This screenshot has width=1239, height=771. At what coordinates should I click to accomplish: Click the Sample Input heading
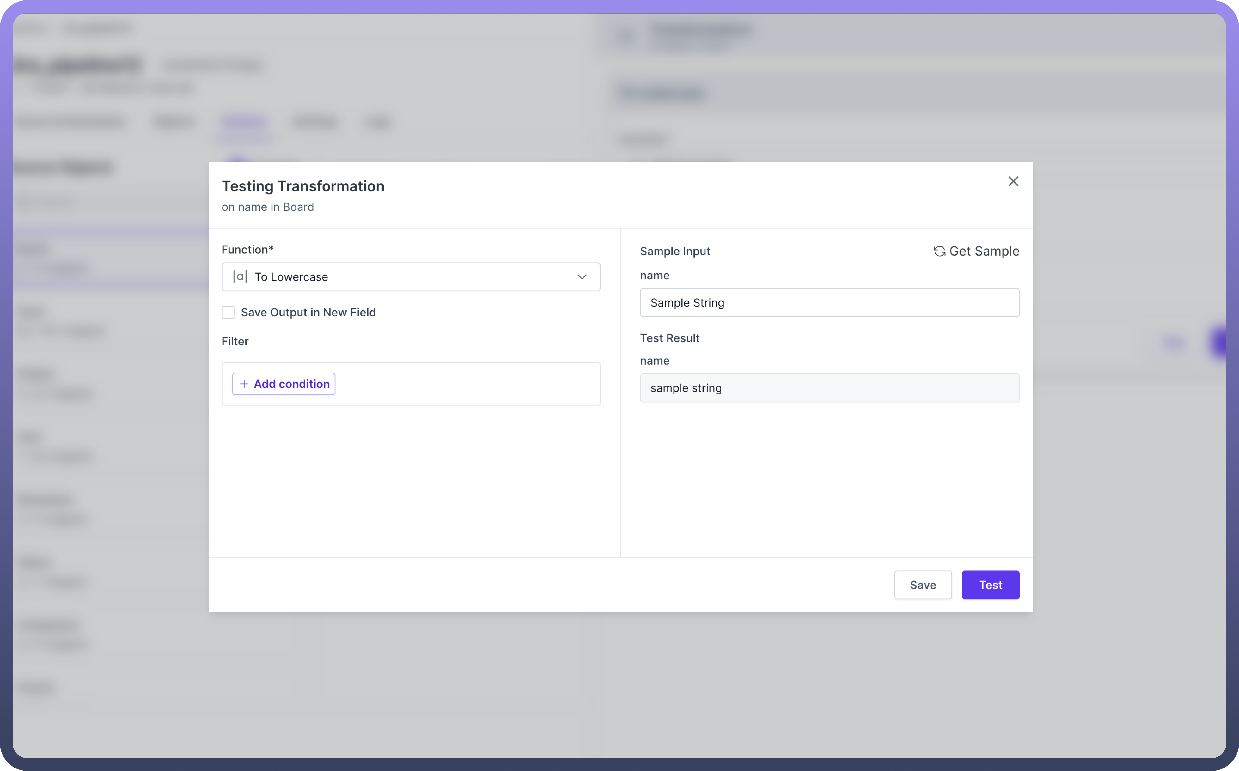click(674, 252)
